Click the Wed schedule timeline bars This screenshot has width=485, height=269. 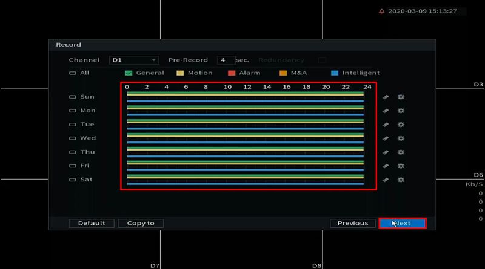pyautogui.click(x=246, y=138)
